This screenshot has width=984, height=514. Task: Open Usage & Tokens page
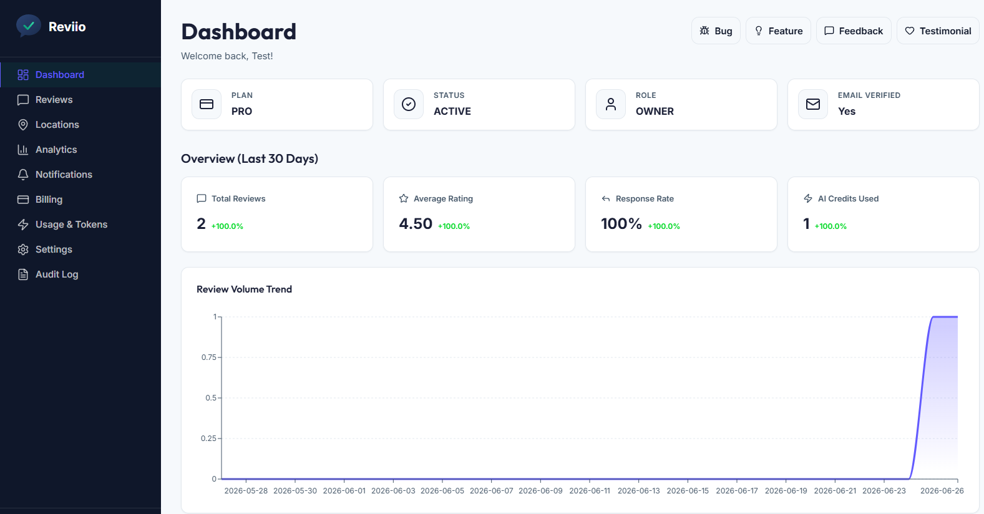[80, 225]
